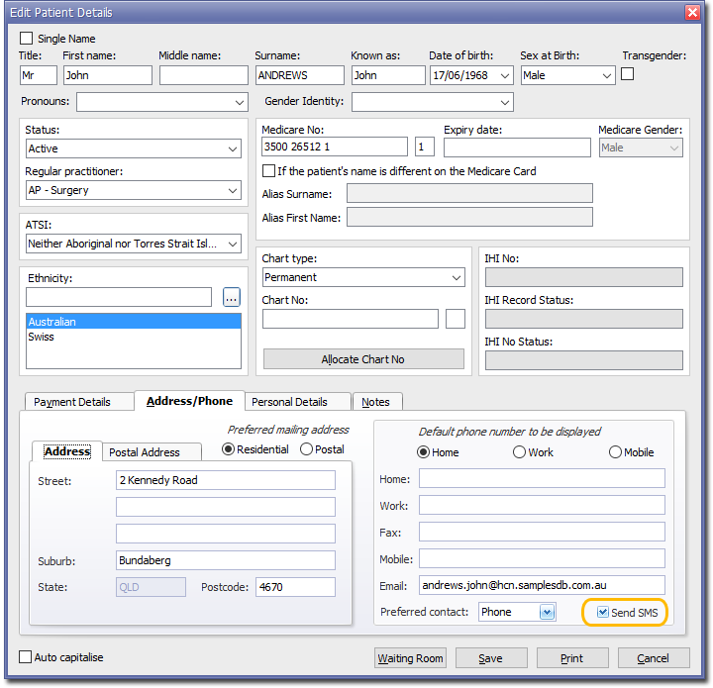Screen dimensions: 713x688
Task: Click into the Mobile phone field
Action: coord(541,559)
